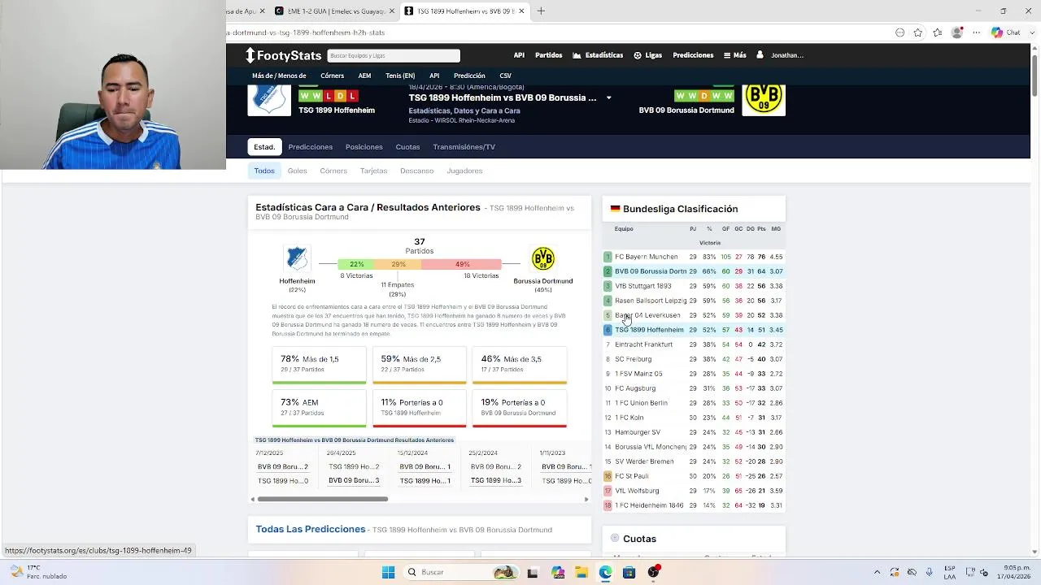This screenshot has height=585, width=1041.
Task: Click the yellow 29% draws bar segment
Action: pos(398,264)
